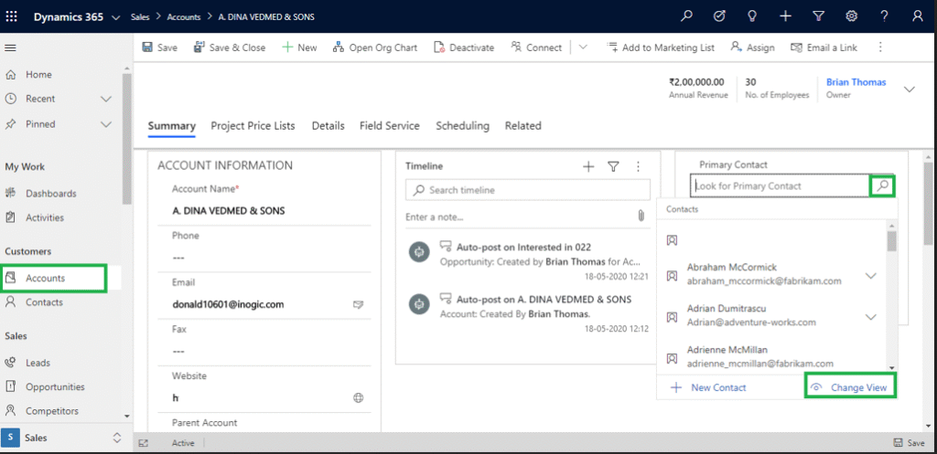937x454 pixels.
Task: Click the Save & Close button
Action: 230,48
